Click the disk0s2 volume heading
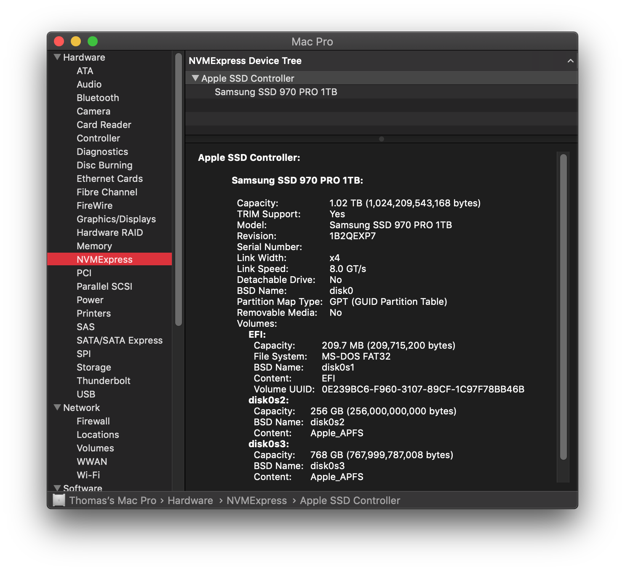The width and height of the screenshot is (625, 571). 269,400
